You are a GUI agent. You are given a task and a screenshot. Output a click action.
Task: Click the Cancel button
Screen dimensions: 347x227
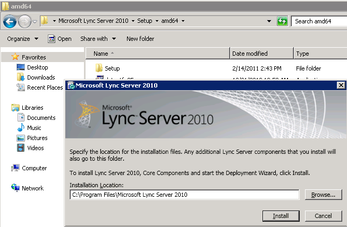[x=323, y=216]
